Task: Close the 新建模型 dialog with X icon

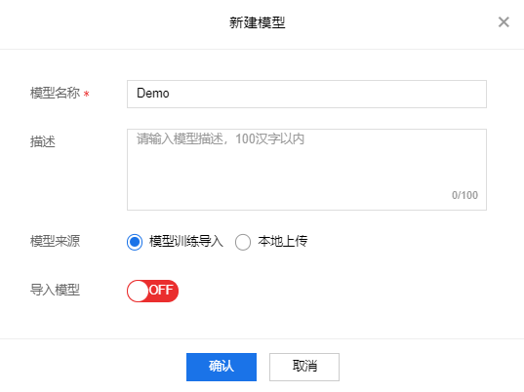Action: pos(504,22)
